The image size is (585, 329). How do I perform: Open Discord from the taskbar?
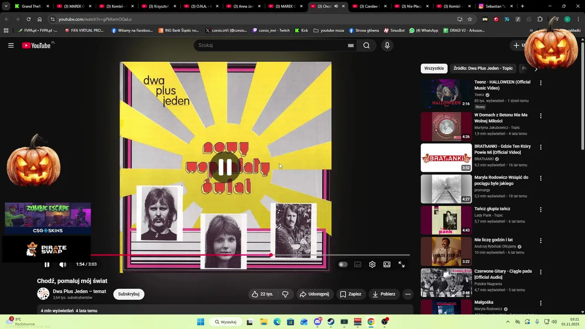pyautogui.click(x=318, y=322)
